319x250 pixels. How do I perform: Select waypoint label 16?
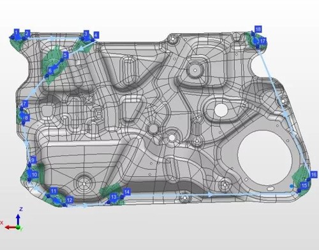tap(314, 174)
